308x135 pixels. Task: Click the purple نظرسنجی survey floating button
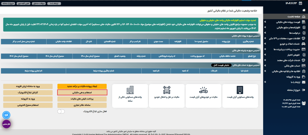coord(7,124)
